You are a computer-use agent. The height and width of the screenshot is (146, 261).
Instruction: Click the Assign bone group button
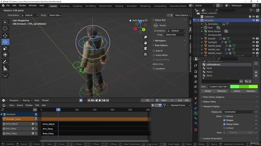pos(208,91)
